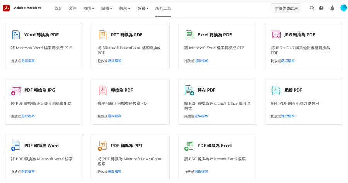Click 選取檔案 link under PDF 轉換為 JPG
The width and height of the screenshot is (348, 183).
28,116
